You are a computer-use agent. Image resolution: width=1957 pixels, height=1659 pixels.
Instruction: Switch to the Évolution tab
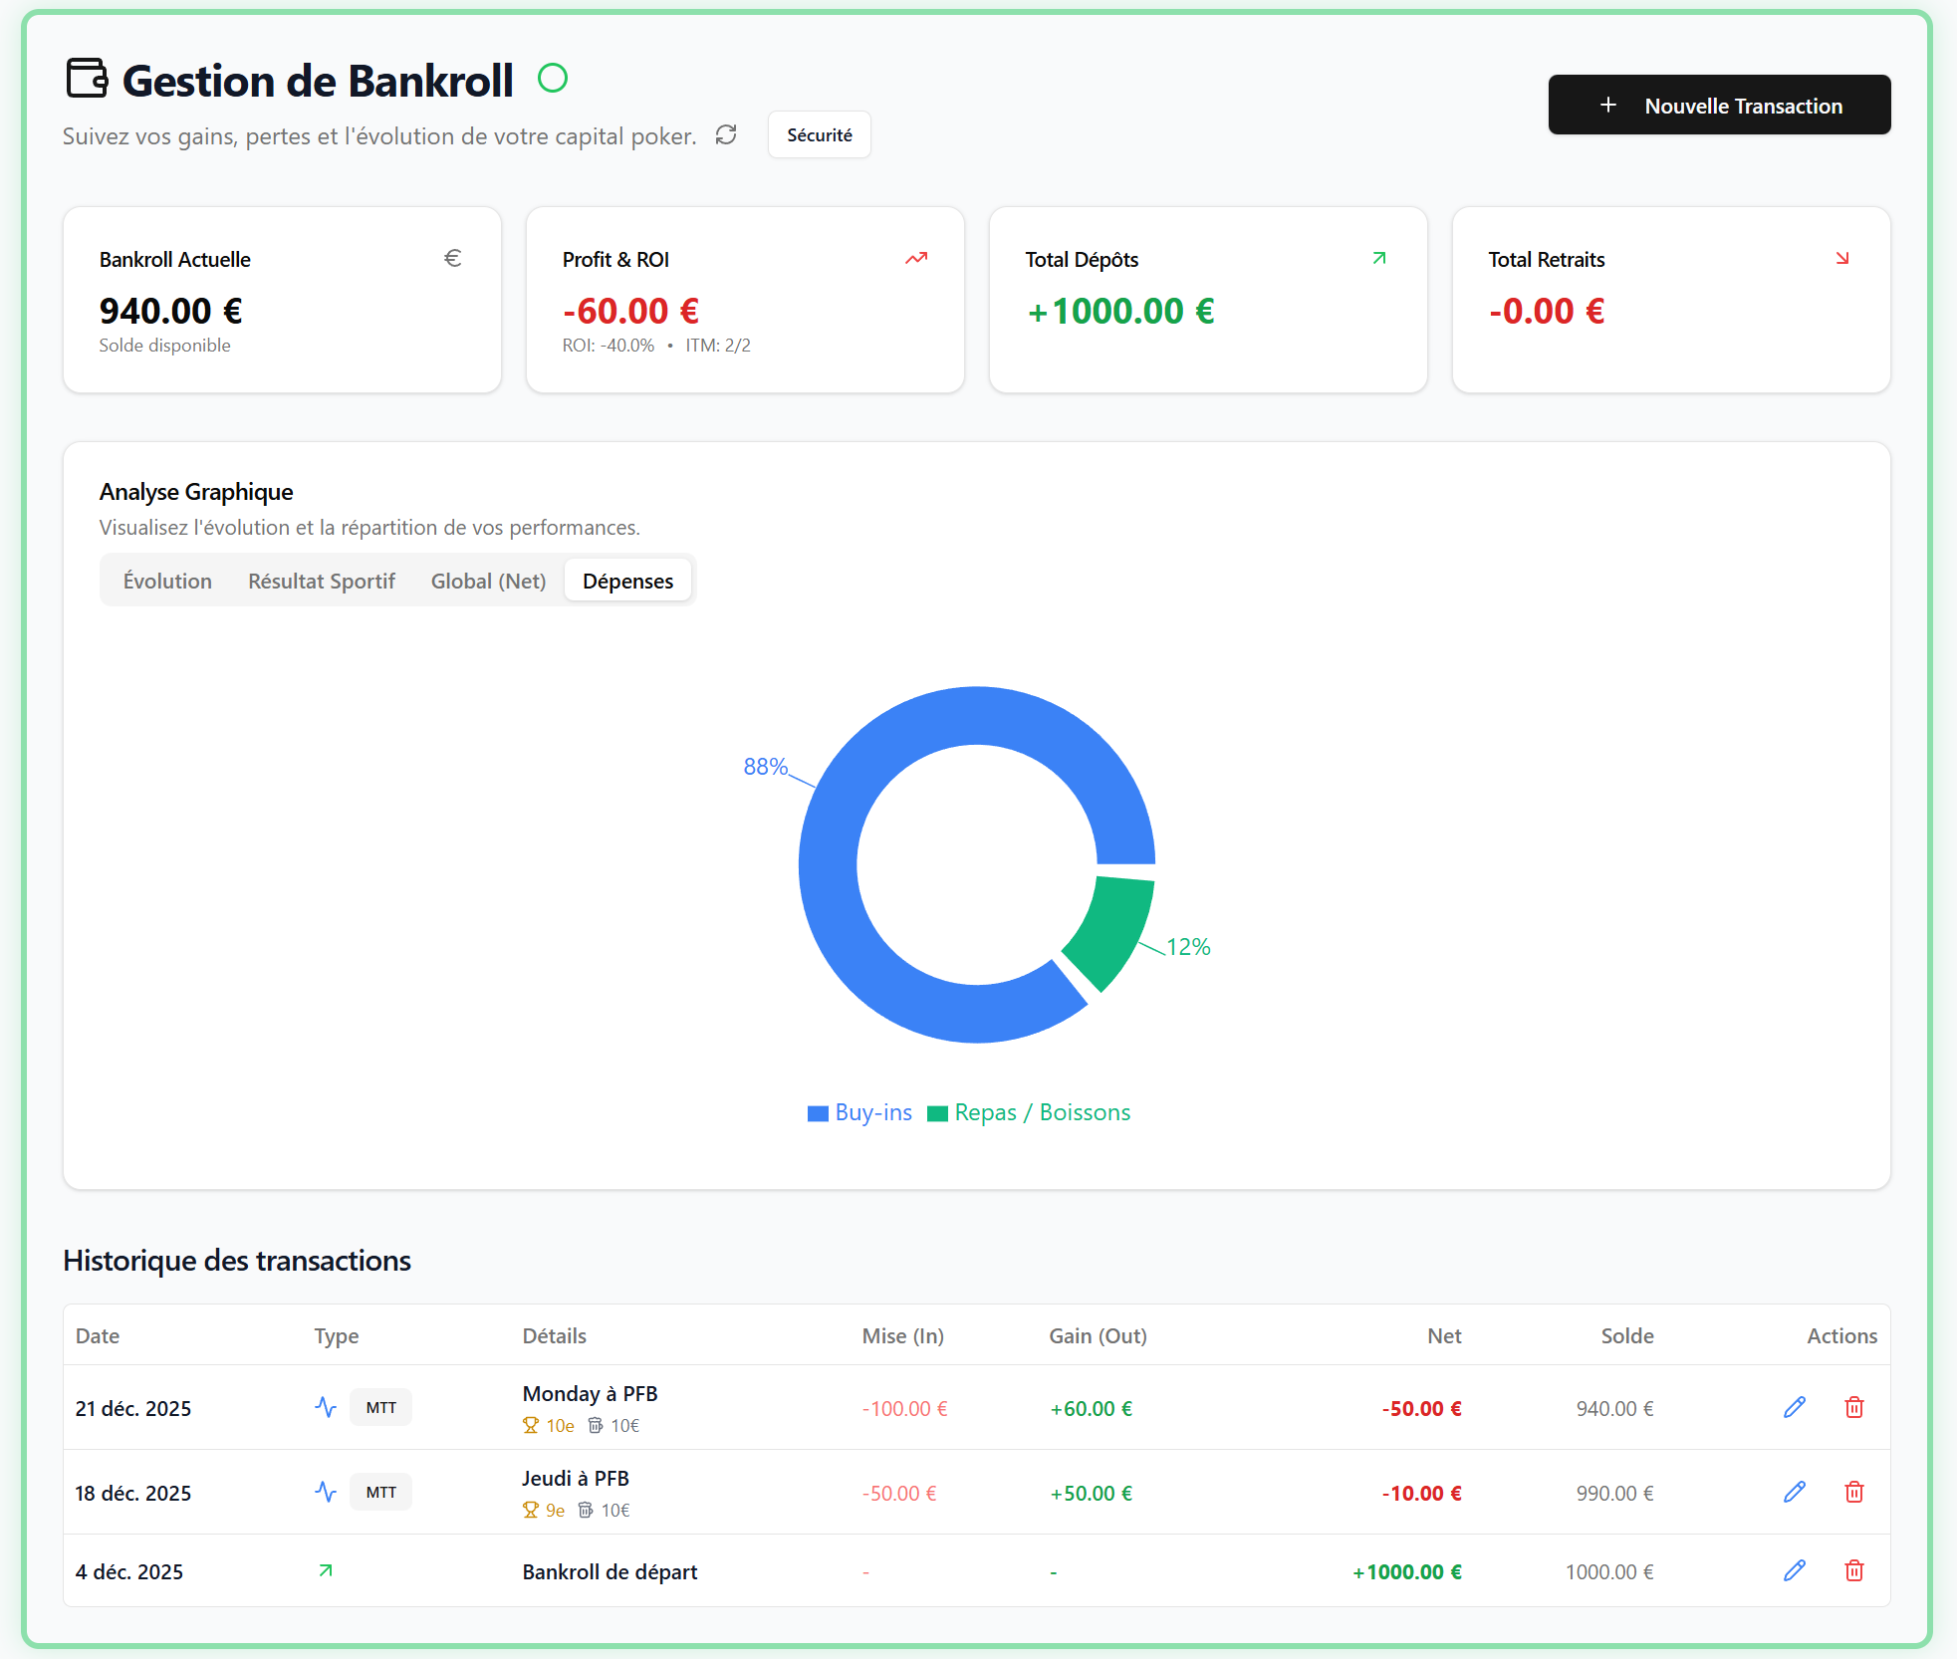[167, 581]
